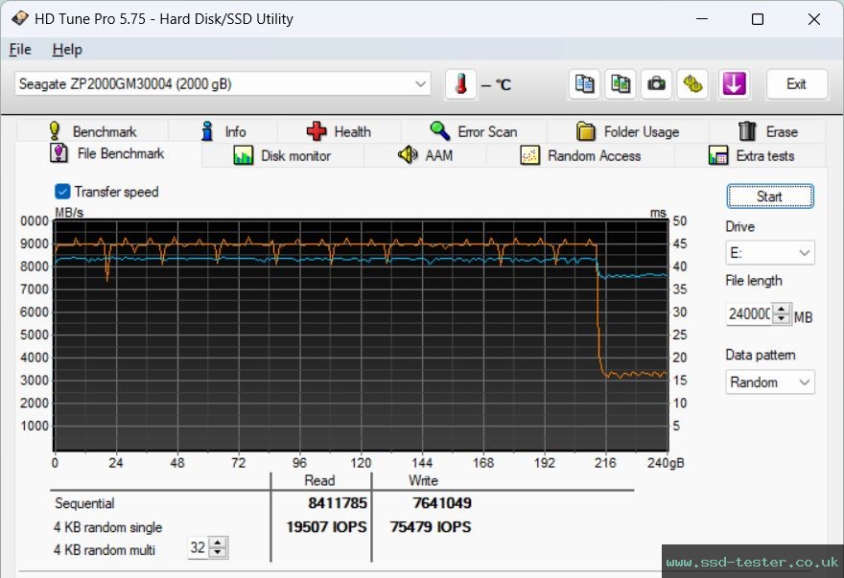Copy info to clipboard toolbar icon

(x=584, y=84)
